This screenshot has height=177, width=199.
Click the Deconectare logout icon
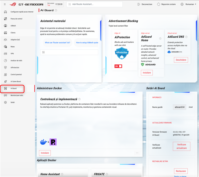(x=139, y=4)
